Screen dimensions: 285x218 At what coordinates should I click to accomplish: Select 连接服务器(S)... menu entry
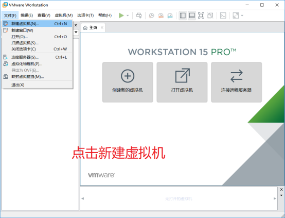pos(37,57)
